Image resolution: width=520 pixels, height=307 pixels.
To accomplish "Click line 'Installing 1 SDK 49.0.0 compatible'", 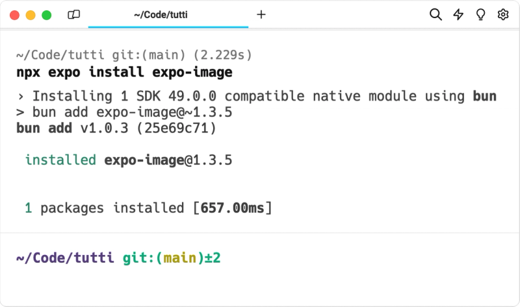I will (256, 96).
